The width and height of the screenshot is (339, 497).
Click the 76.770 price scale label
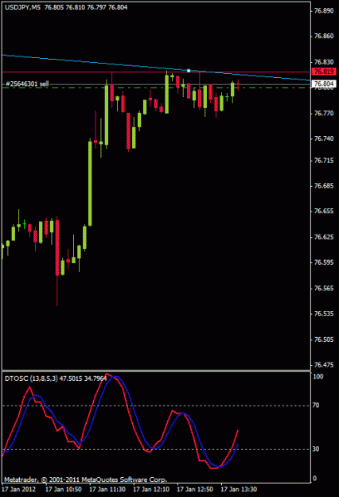click(323, 113)
